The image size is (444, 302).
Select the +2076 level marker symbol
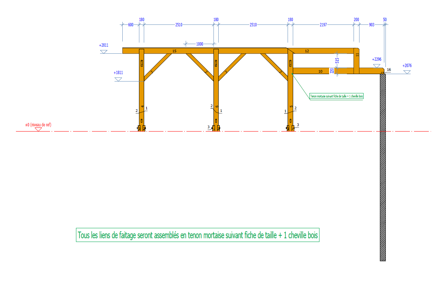(407, 72)
